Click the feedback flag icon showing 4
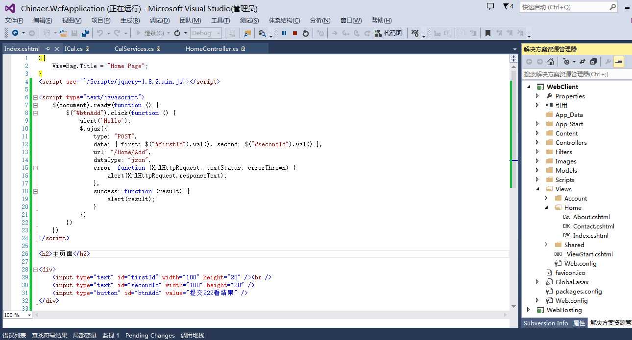 [x=508, y=6]
